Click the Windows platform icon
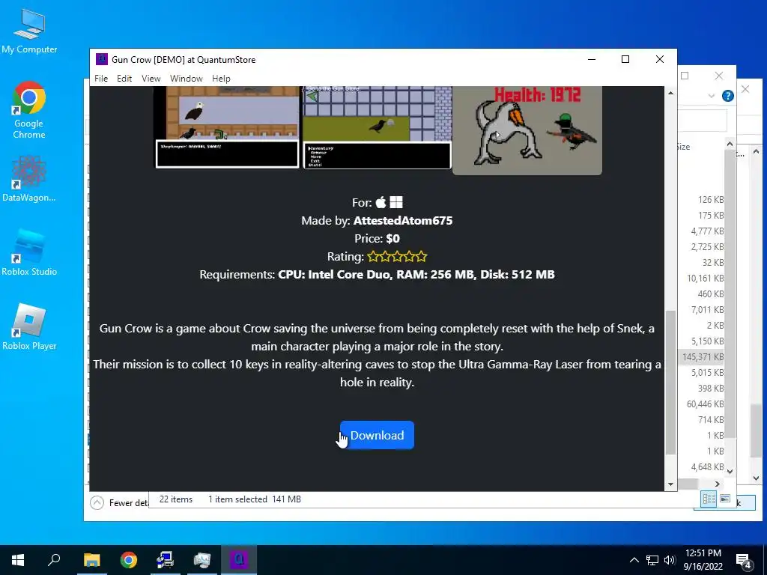This screenshot has width=767, height=575. click(x=396, y=202)
